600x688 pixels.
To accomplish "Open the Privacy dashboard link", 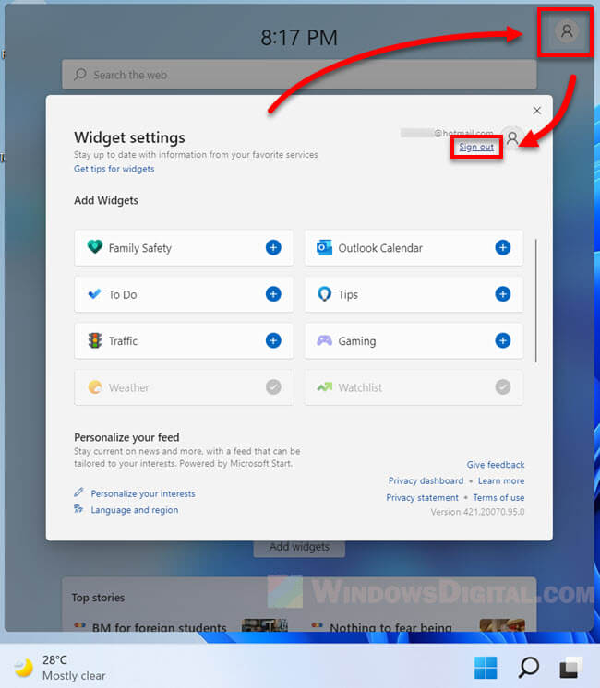I will [426, 480].
